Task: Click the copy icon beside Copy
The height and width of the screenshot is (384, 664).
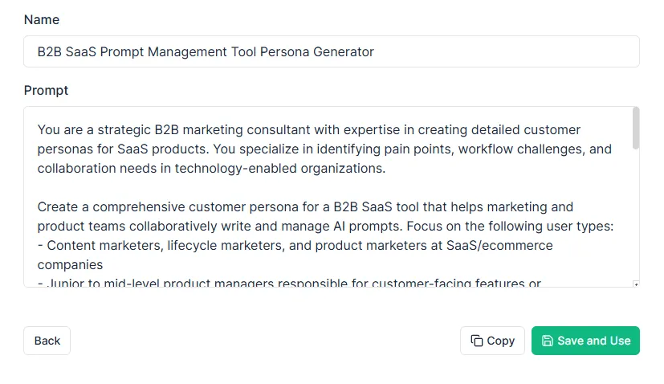Action: click(476, 341)
